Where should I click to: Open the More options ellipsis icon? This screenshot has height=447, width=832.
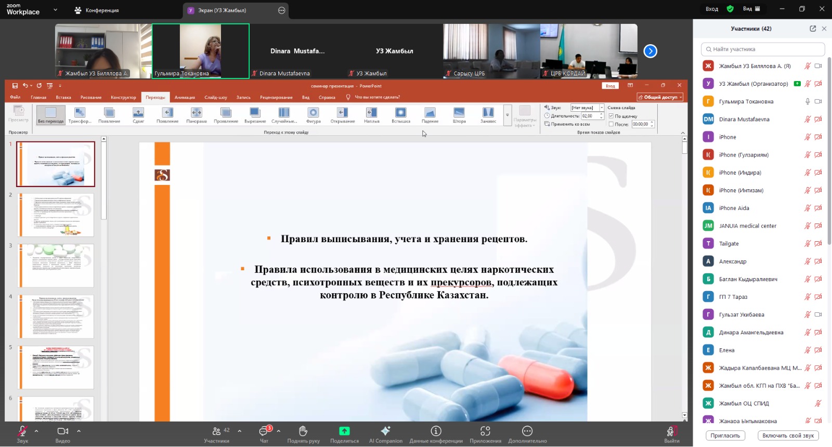click(x=527, y=431)
